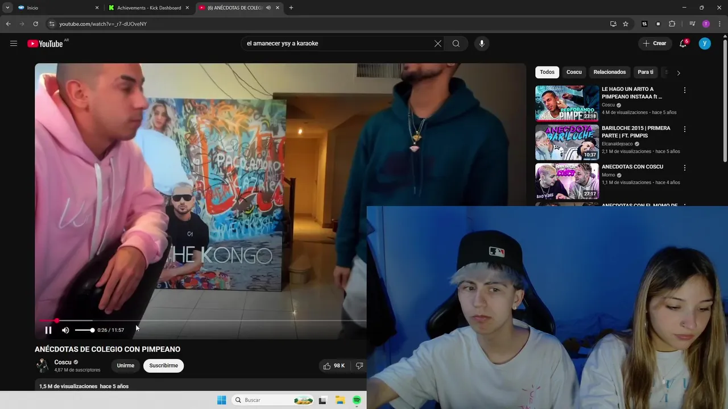Screen dimensions: 728x409
Task: Open a new browser tab
Action: (x=291, y=8)
